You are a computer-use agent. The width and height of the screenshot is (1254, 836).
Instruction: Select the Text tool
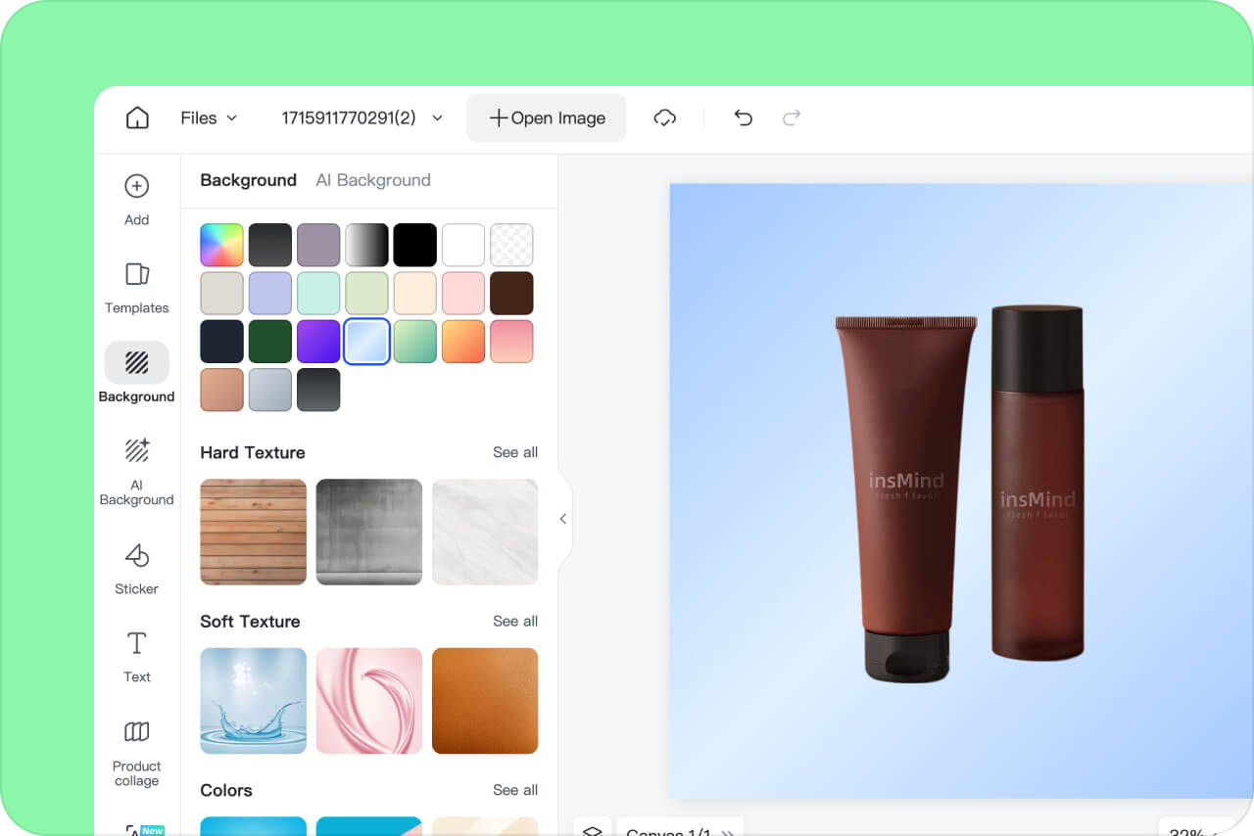[137, 656]
